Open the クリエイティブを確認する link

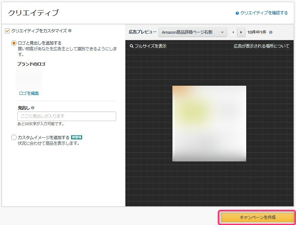264,13
